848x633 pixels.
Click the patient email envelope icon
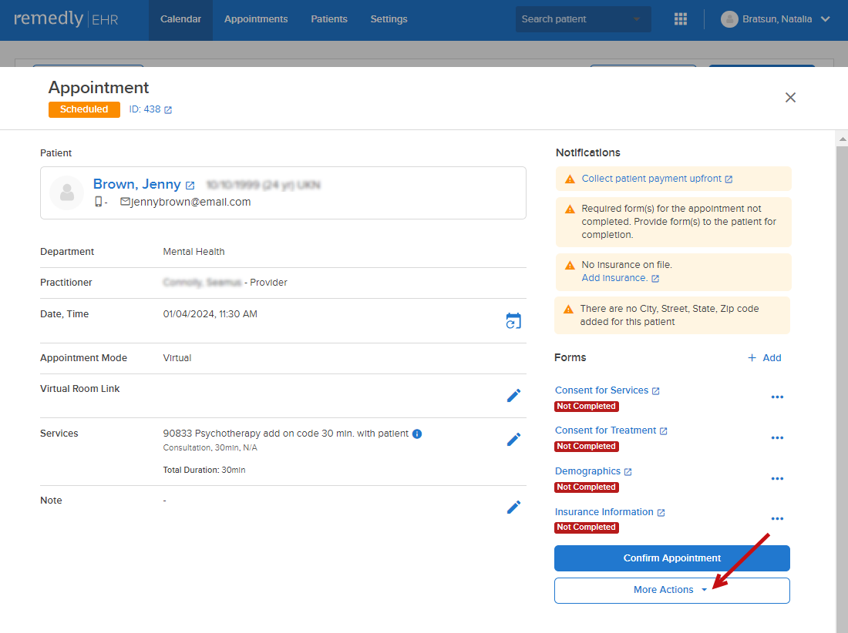[125, 202]
